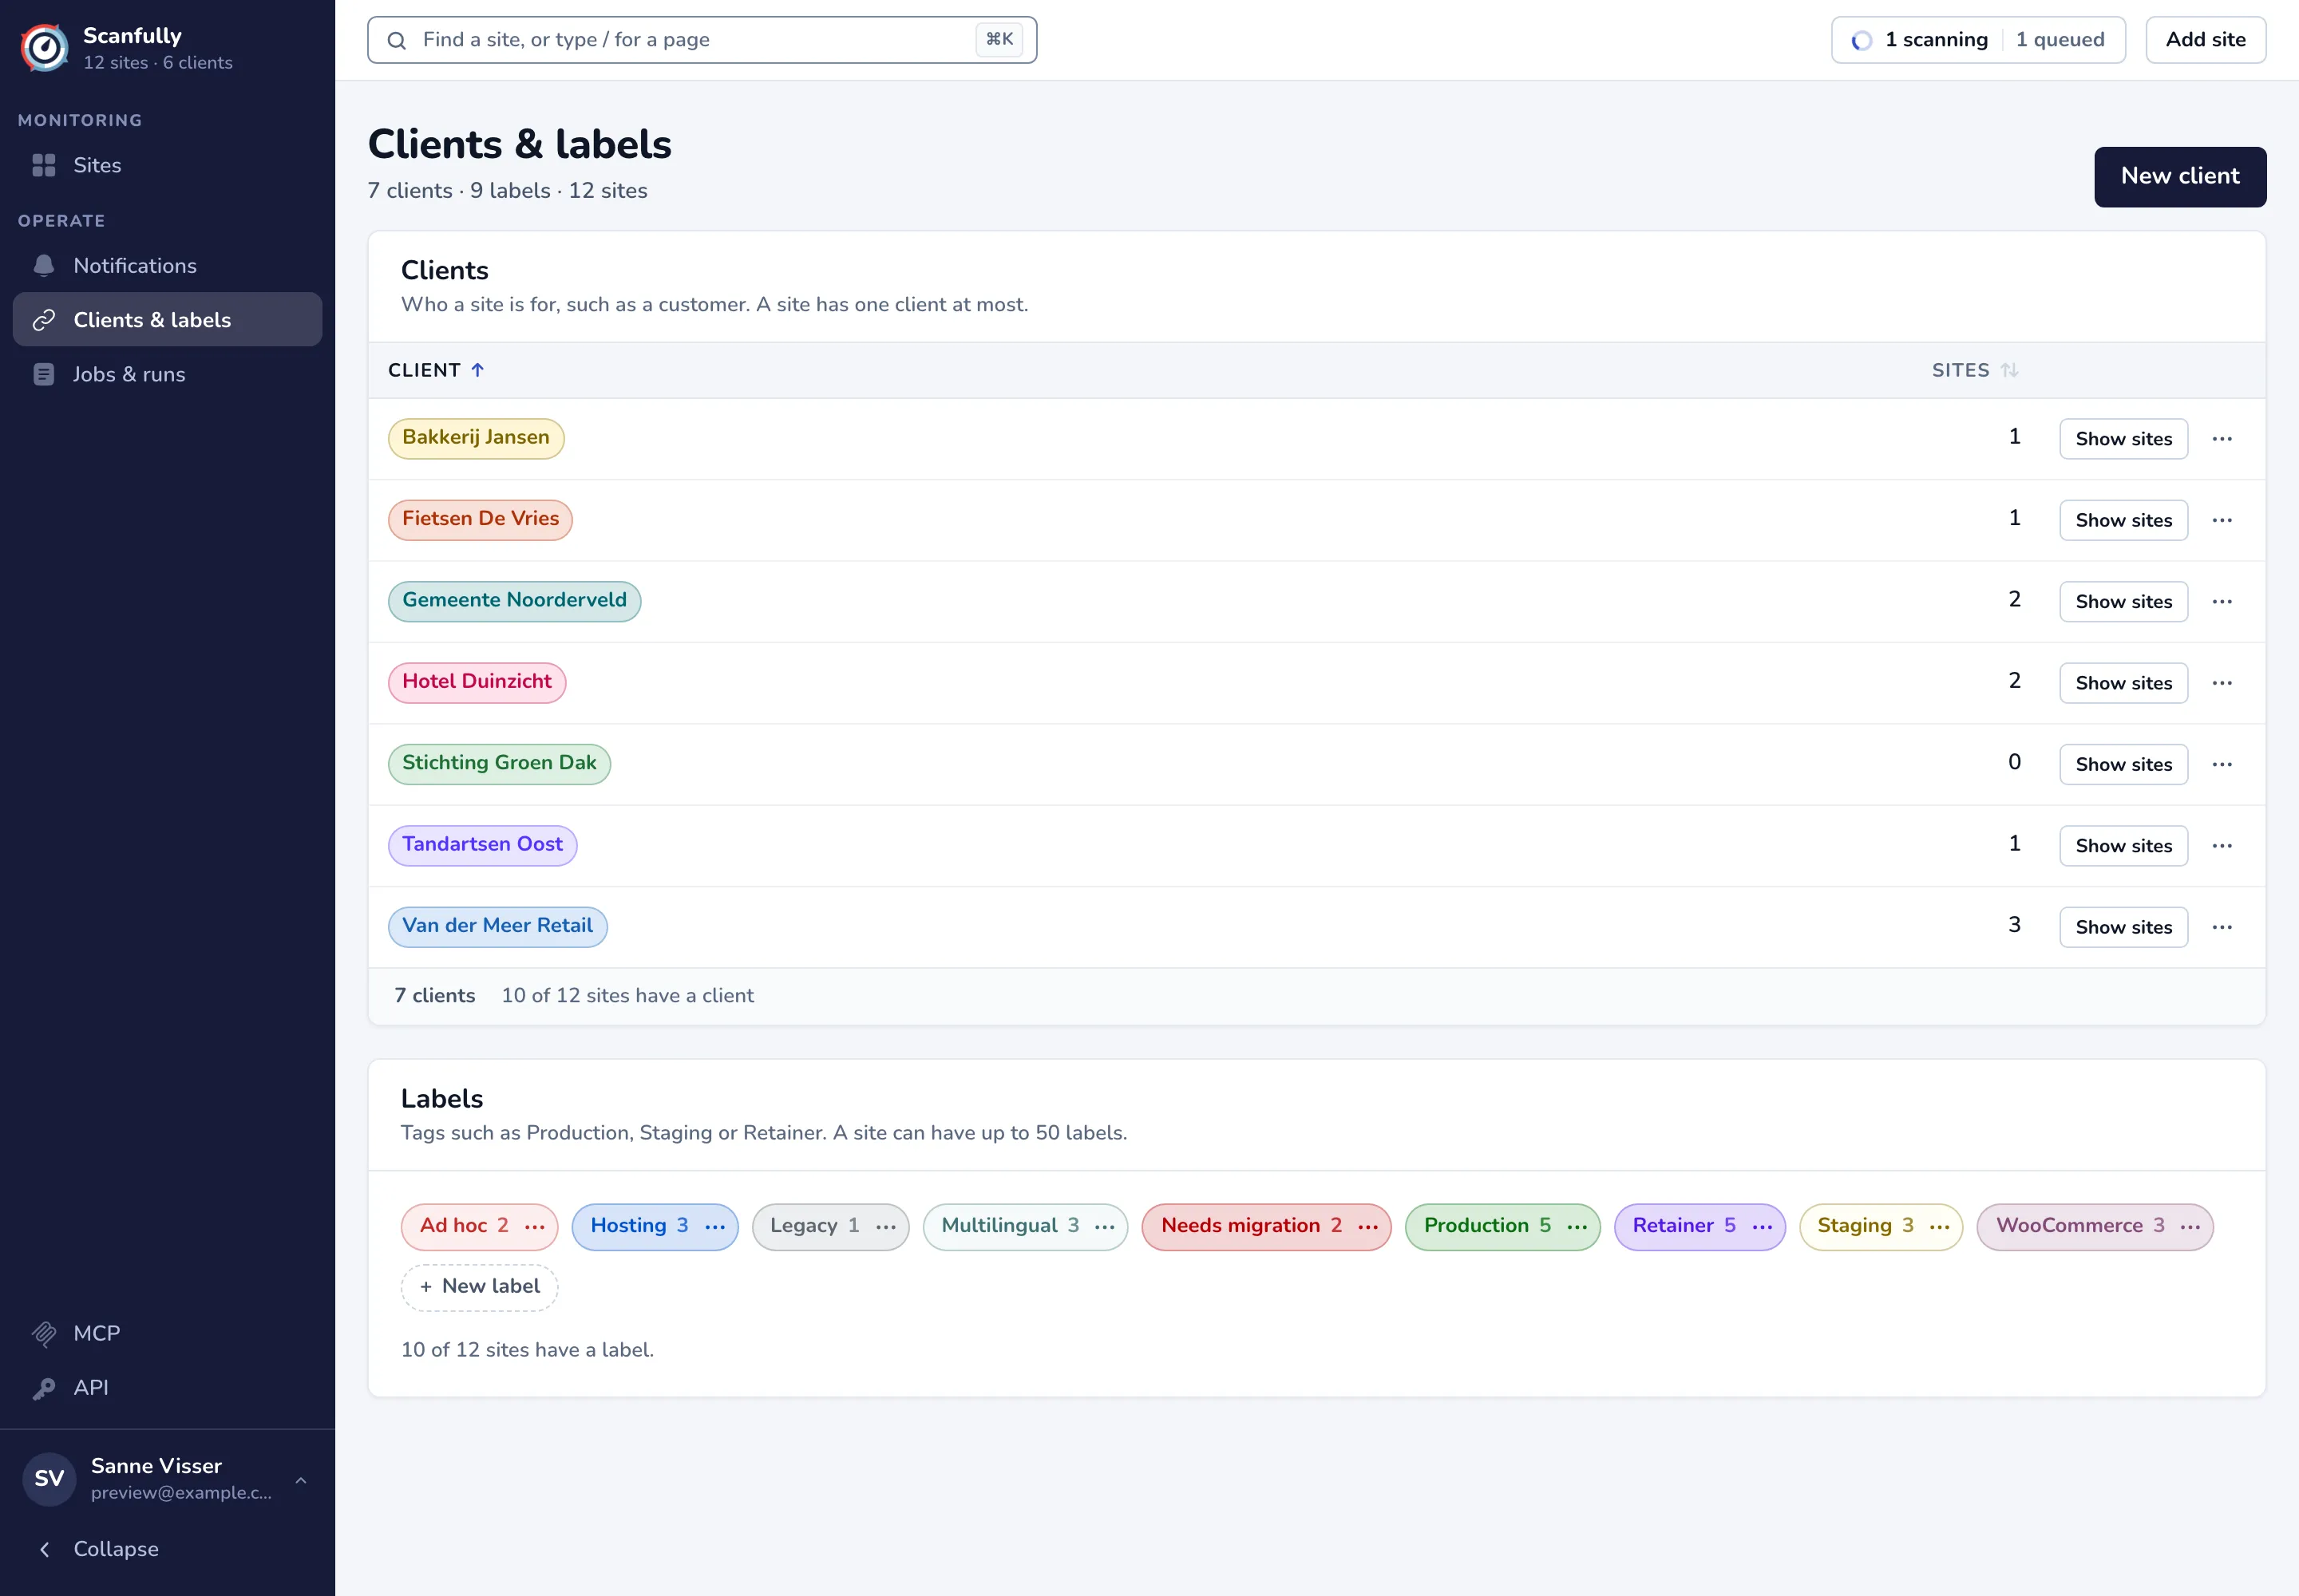The width and height of the screenshot is (2299, 1596).
Task: Open the Multilingual label options dots
Action: pos(1105,1227)
